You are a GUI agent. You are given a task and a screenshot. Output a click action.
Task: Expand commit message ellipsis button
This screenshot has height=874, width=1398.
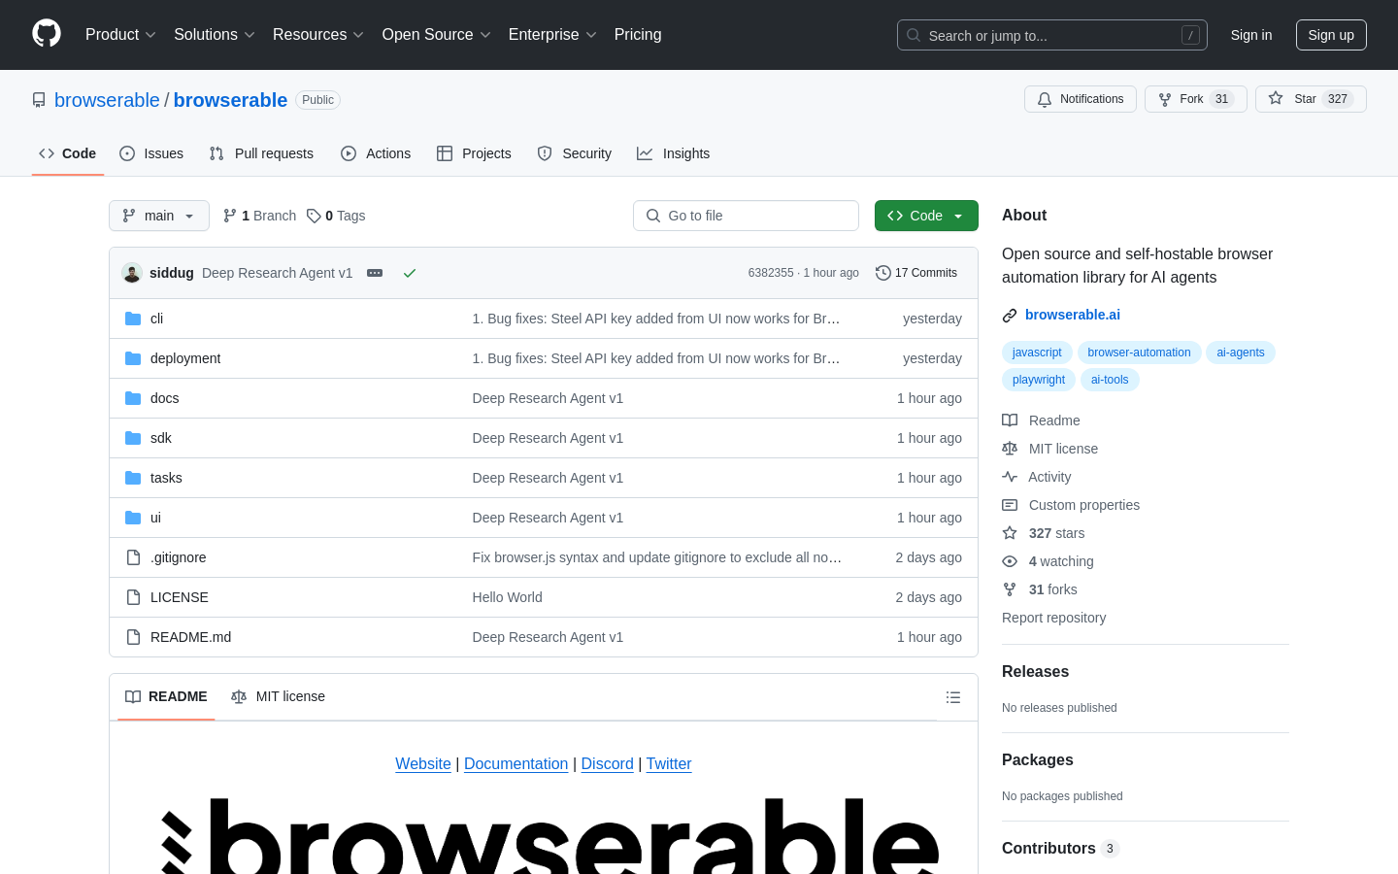(x=375, y=273)
